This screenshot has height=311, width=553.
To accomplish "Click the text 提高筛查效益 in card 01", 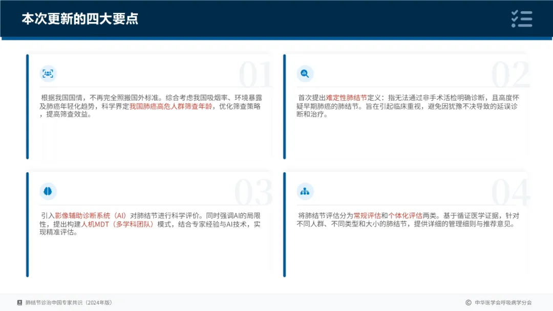I will click(67, 115).
